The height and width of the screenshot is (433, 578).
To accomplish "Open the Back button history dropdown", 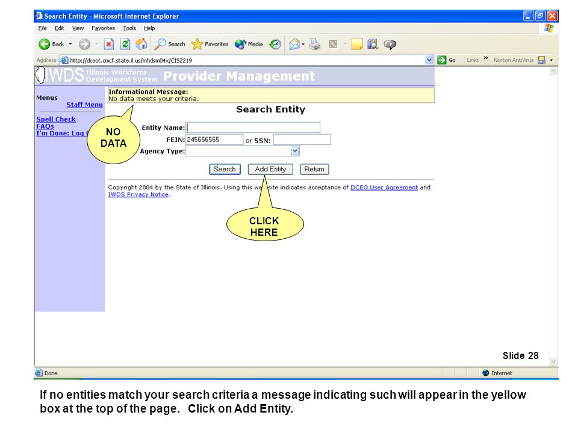I will [70, 44].
